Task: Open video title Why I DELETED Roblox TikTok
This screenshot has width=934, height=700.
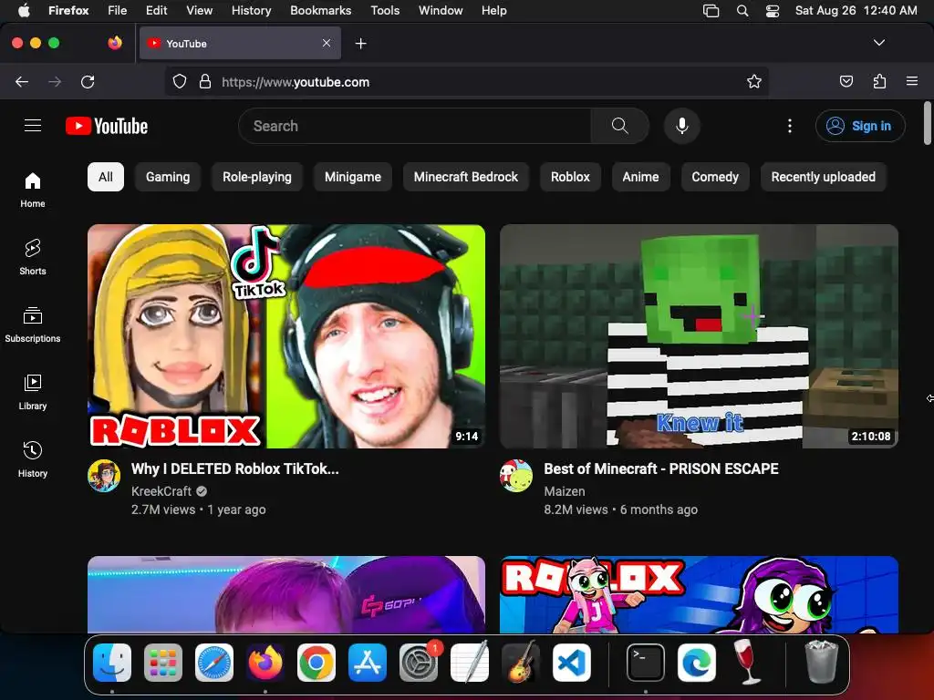Action: (x=234, y=469)
